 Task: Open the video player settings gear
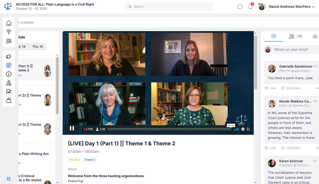[243, 129]
